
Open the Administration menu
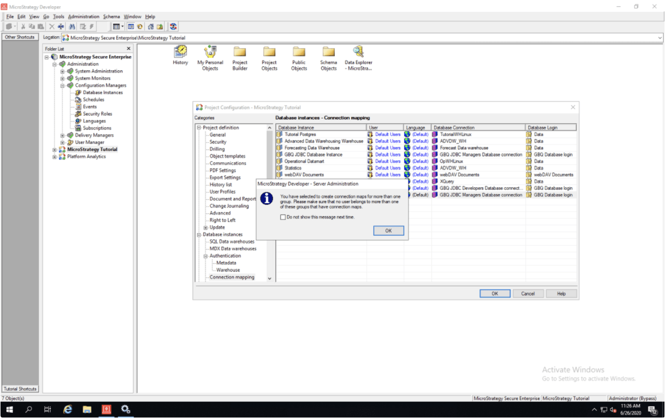[x=83, y=16]
